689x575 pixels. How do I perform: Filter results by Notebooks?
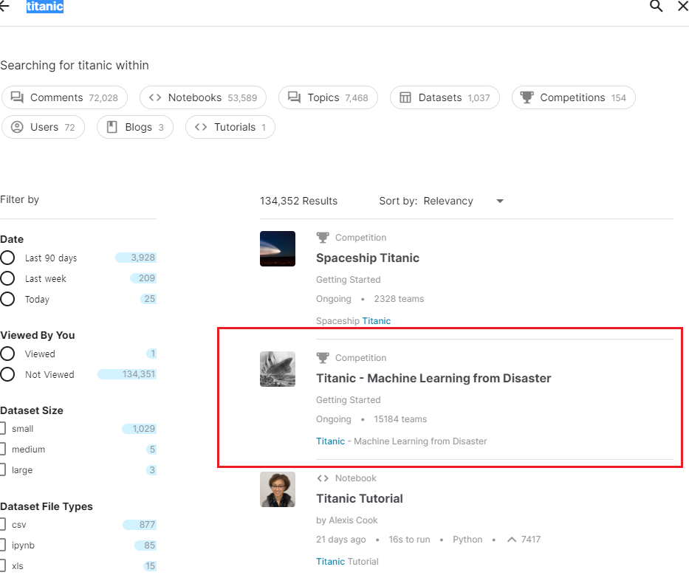click(x=203, y=97)
